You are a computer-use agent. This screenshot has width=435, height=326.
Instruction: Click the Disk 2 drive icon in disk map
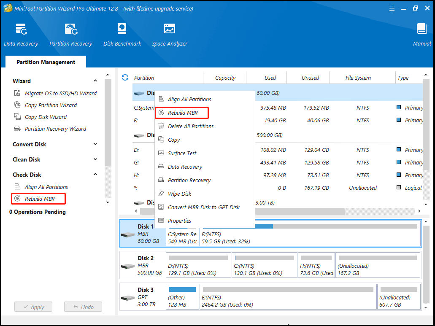128,267
